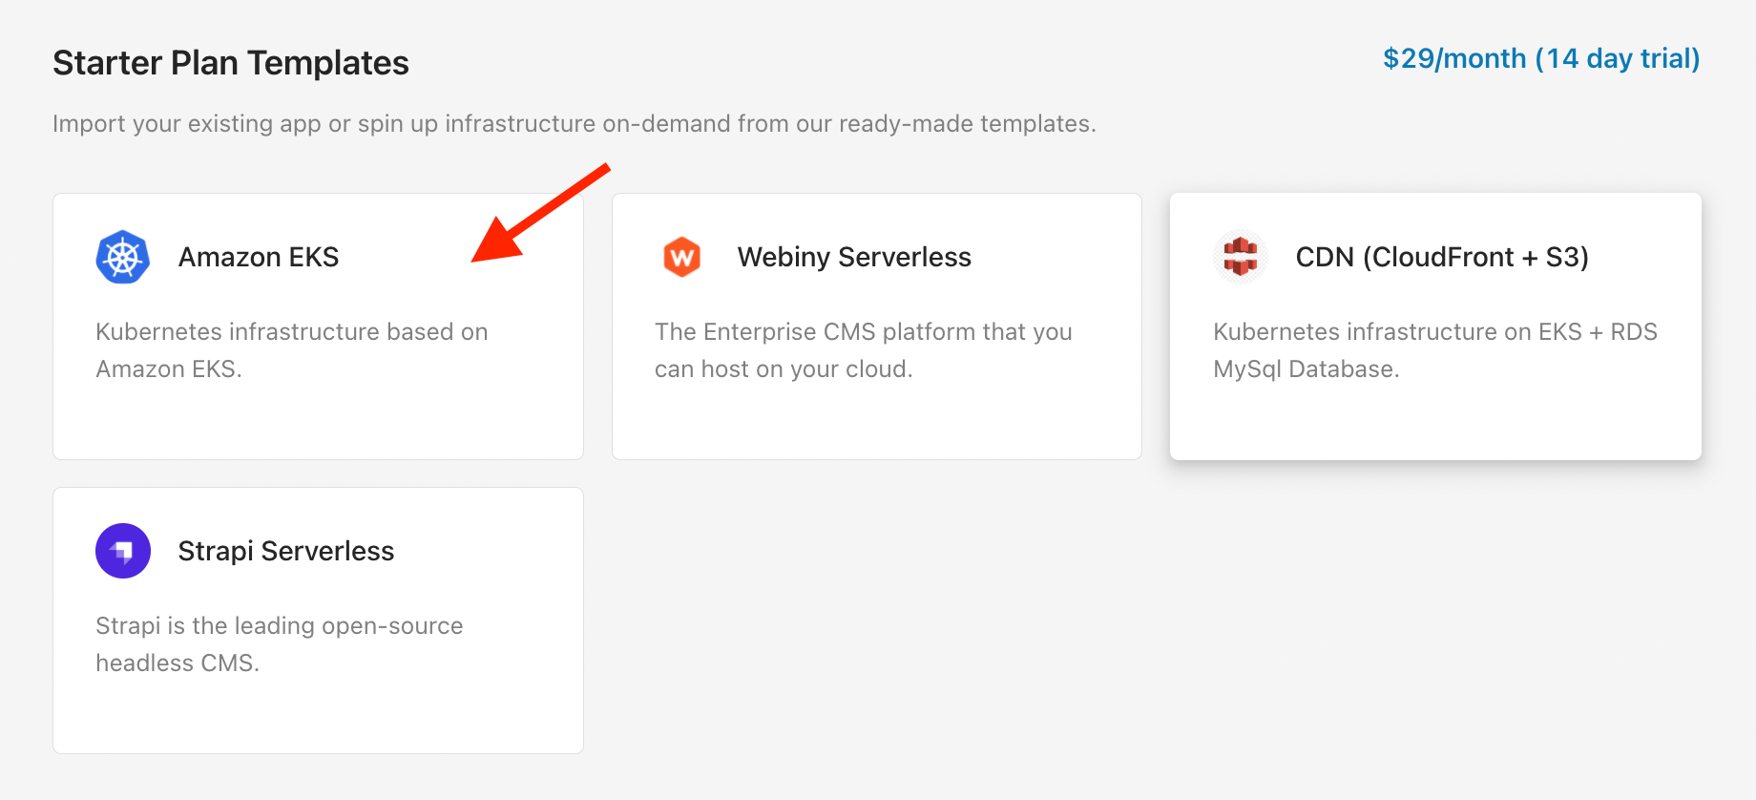Click the EKS + RDS MySql Database description
The height and width of the screenshot is (800, 1756).
(1435, 349)
